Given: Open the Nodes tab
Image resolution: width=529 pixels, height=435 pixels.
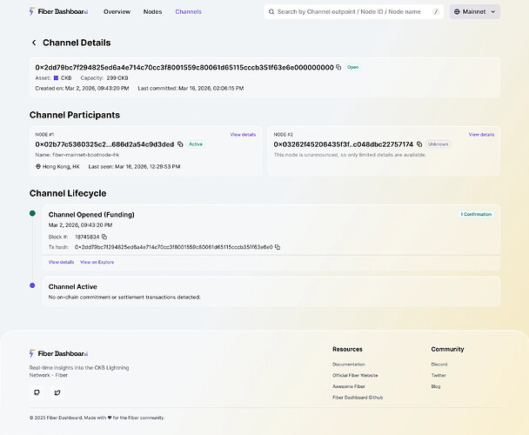Looking at the screenshot, I should pyautogui.click(x=153, y=12).
